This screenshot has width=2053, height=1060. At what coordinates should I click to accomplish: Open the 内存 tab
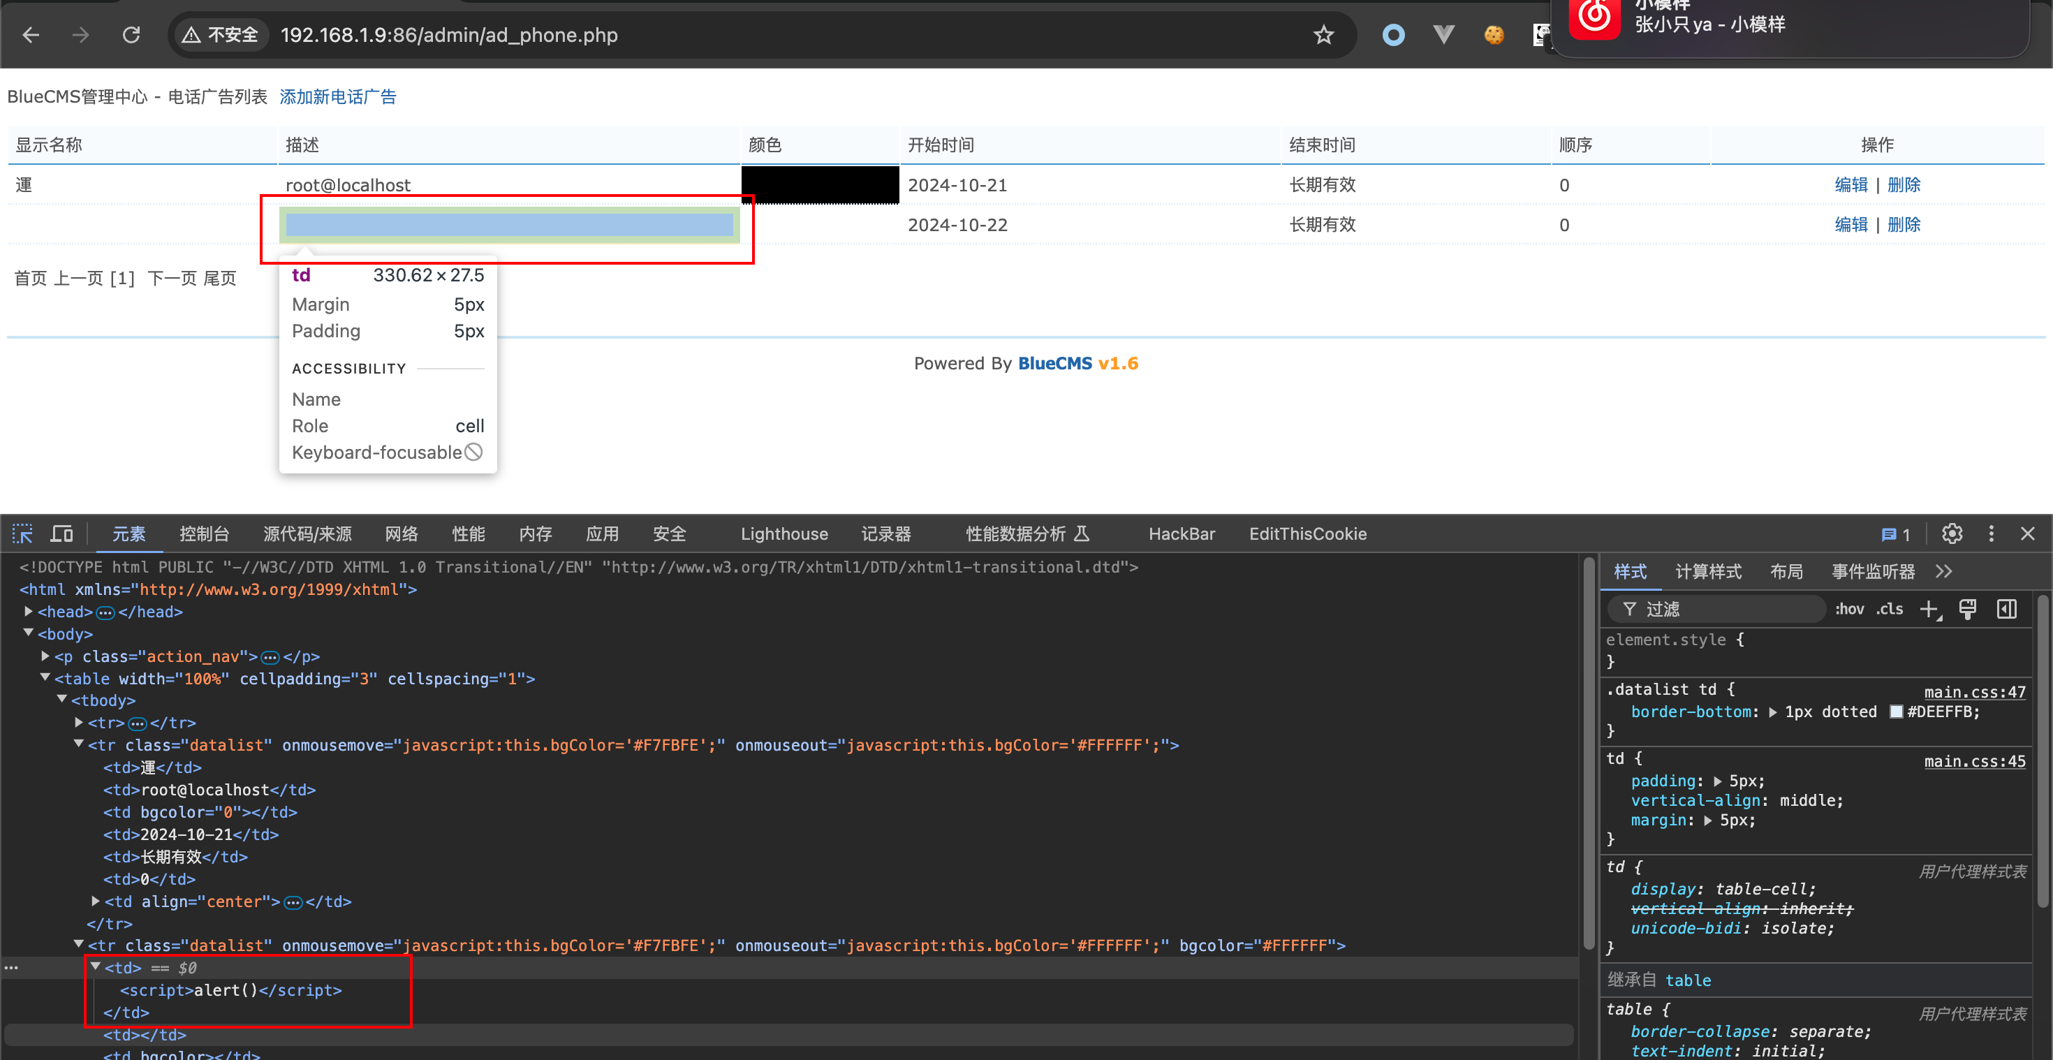pos(536,534)
